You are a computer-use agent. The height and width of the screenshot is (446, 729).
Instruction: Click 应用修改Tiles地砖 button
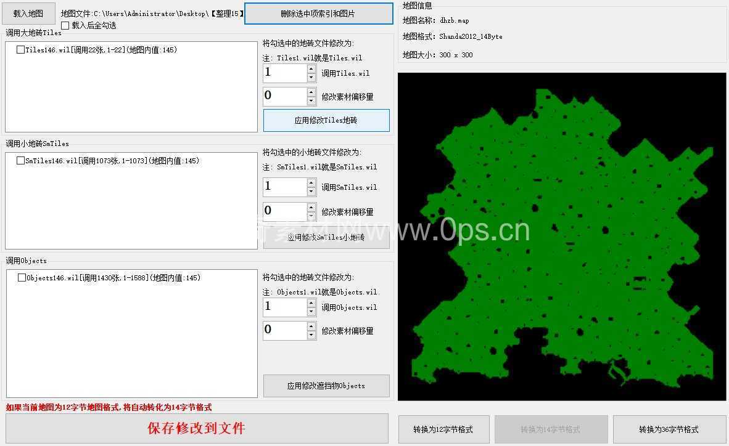(326, 121)
